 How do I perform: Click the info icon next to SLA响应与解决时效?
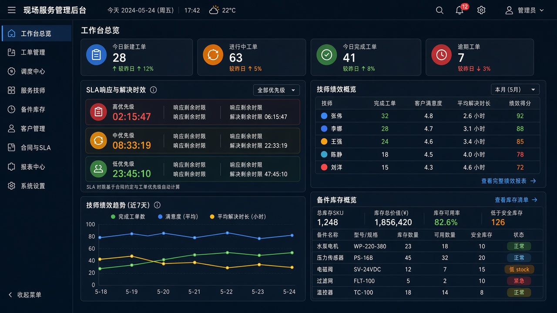pyautogui.click(x=153, y=90)
